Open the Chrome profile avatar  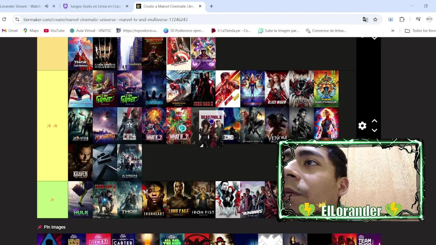click(x=429, y=19)
